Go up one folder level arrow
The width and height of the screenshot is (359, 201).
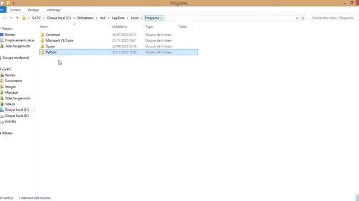[x=17, y=18]
